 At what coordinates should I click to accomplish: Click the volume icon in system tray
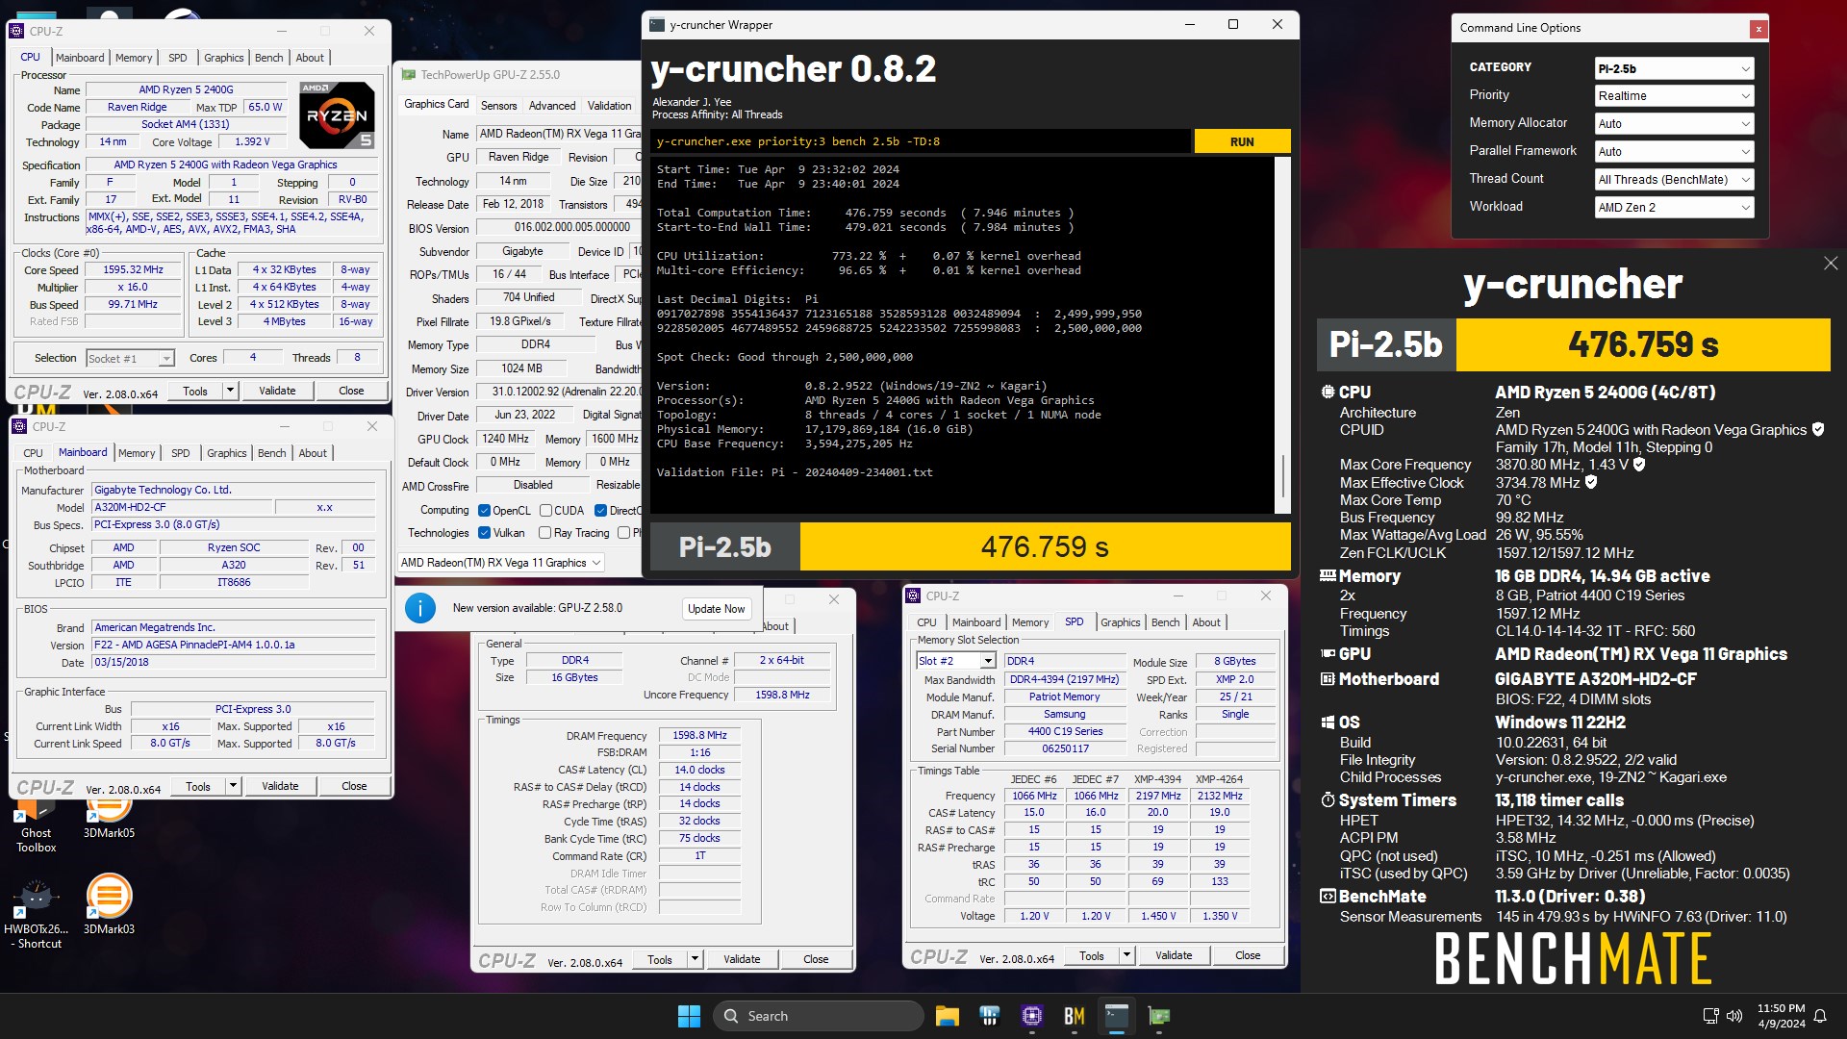point(1734,1016)
